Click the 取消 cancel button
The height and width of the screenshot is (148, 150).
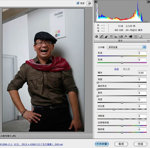(x=121, y=144)
